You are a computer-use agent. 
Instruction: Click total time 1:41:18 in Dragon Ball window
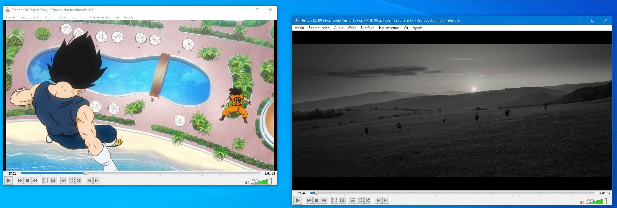pyautogui.click(x=269, y=173)
